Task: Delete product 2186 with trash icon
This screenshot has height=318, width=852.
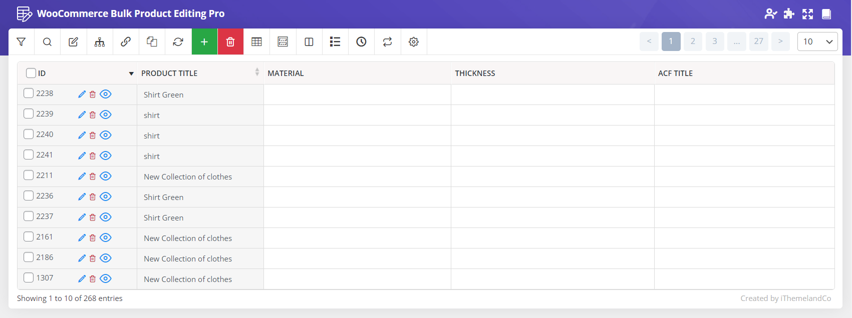Action: [93, 258]
